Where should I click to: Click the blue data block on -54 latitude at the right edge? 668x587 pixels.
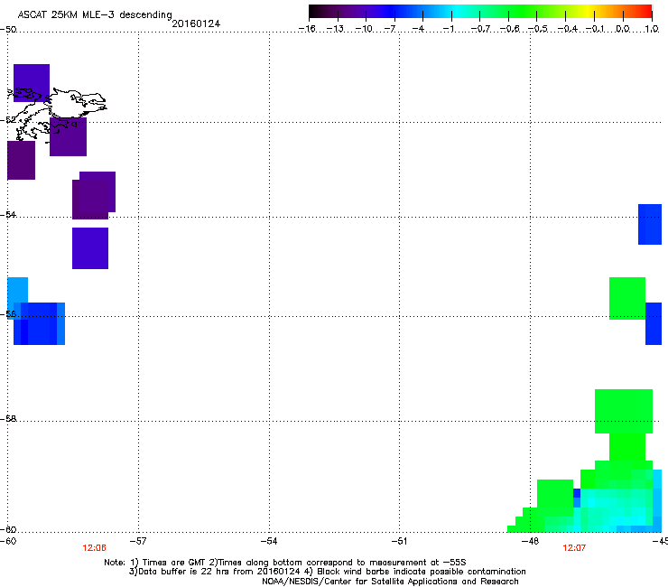650,224
